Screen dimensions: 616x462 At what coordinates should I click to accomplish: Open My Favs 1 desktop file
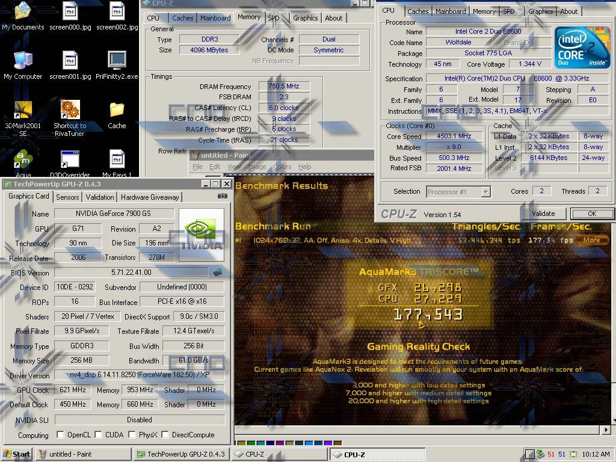point(117,163)
